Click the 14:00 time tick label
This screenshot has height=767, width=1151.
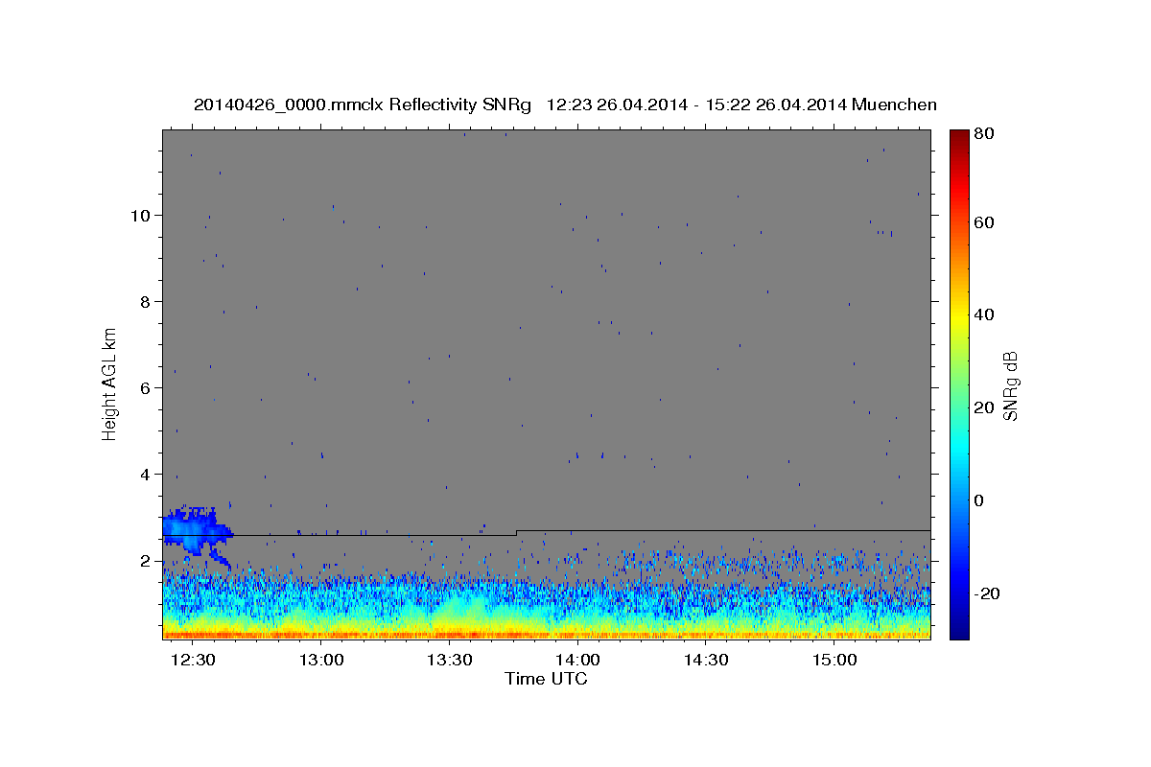(x=578, y=661)
